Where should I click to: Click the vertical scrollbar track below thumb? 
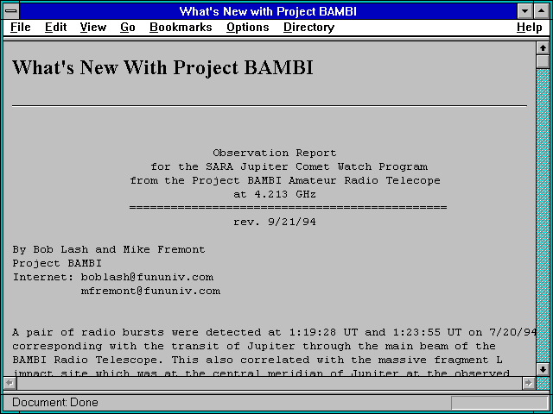pyautogui.click(x=543, y=216)
